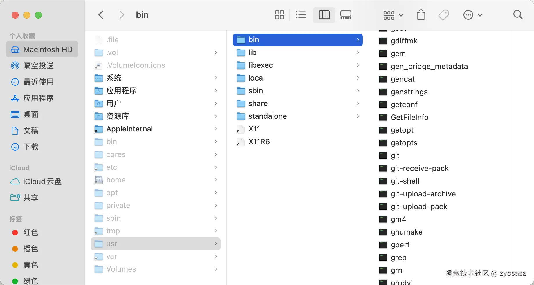Screen dimensions: 534x285
Task: Expand the opt folder chevron
Action: point(215,193)
